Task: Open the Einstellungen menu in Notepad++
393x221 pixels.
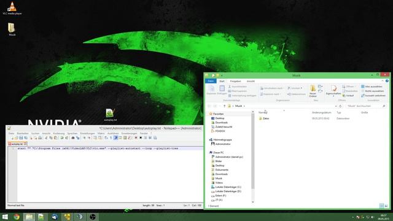Action: click(x=87, y=133)
